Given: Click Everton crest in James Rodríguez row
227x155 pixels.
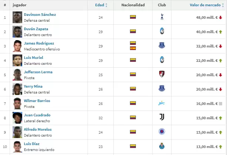Looking at the screenshot, I should click(x=161, y=46).
